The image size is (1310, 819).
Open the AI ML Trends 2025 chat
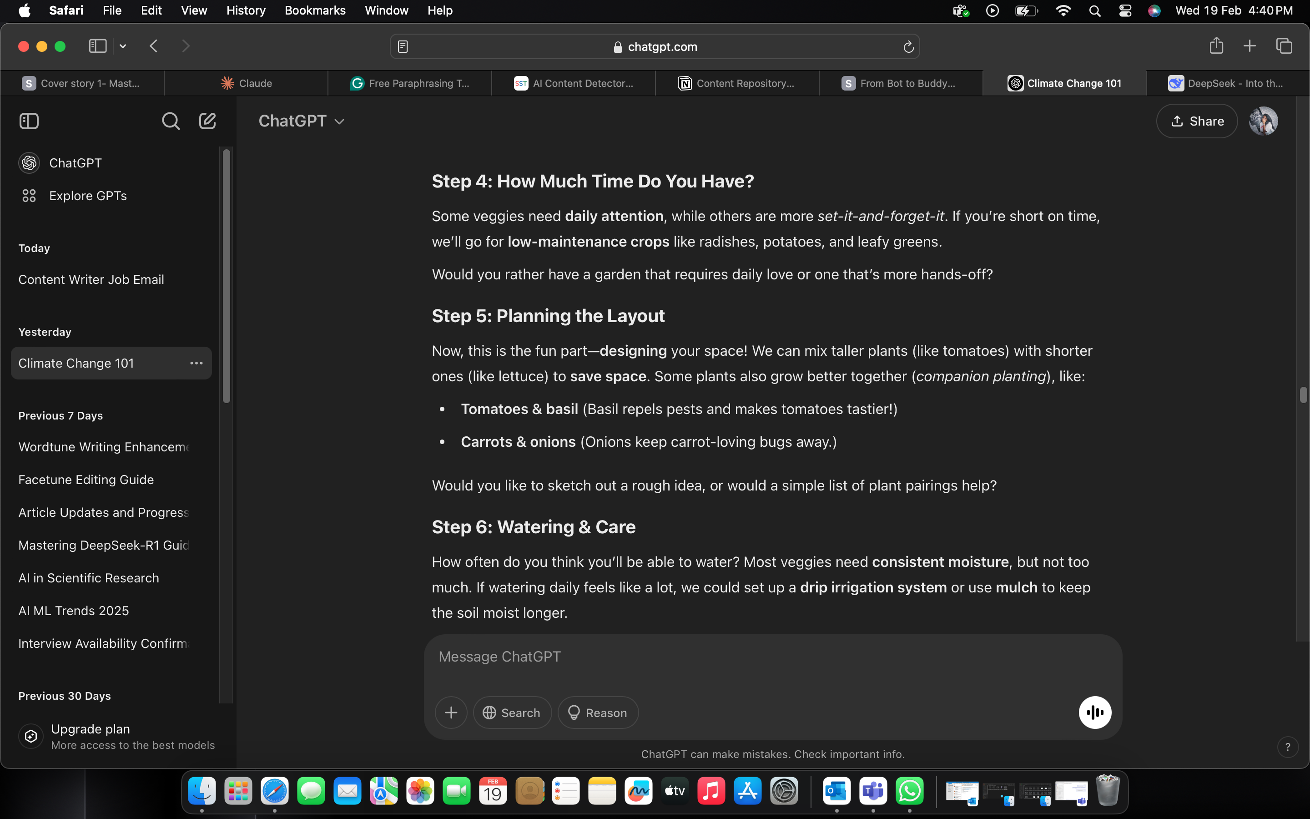click(111, 611)
